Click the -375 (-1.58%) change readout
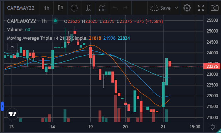This screenshot has height=133, width=221. [149, 21]
